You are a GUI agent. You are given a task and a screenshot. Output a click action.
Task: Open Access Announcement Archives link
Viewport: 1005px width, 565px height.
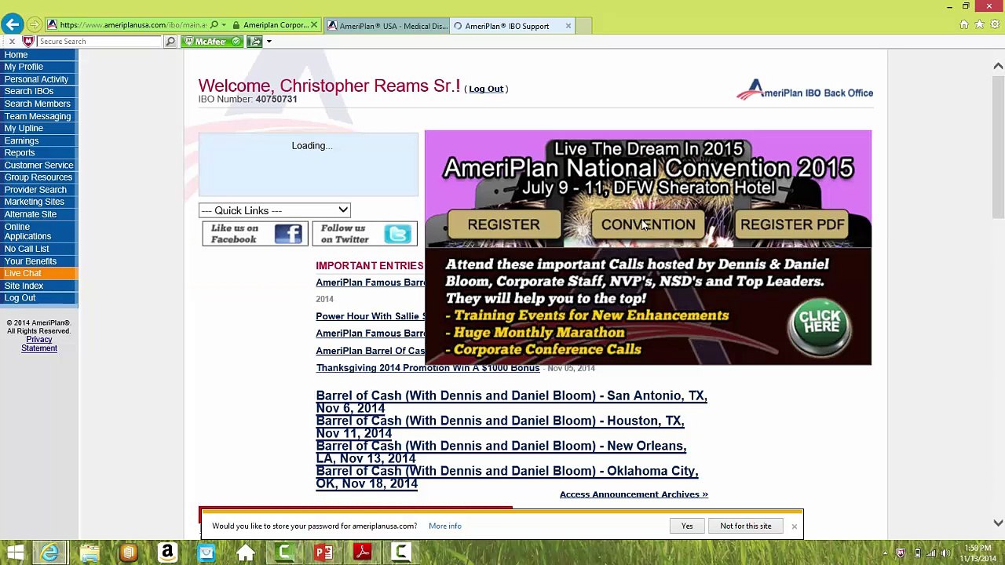pyautogui.click(x=634, y=494)
